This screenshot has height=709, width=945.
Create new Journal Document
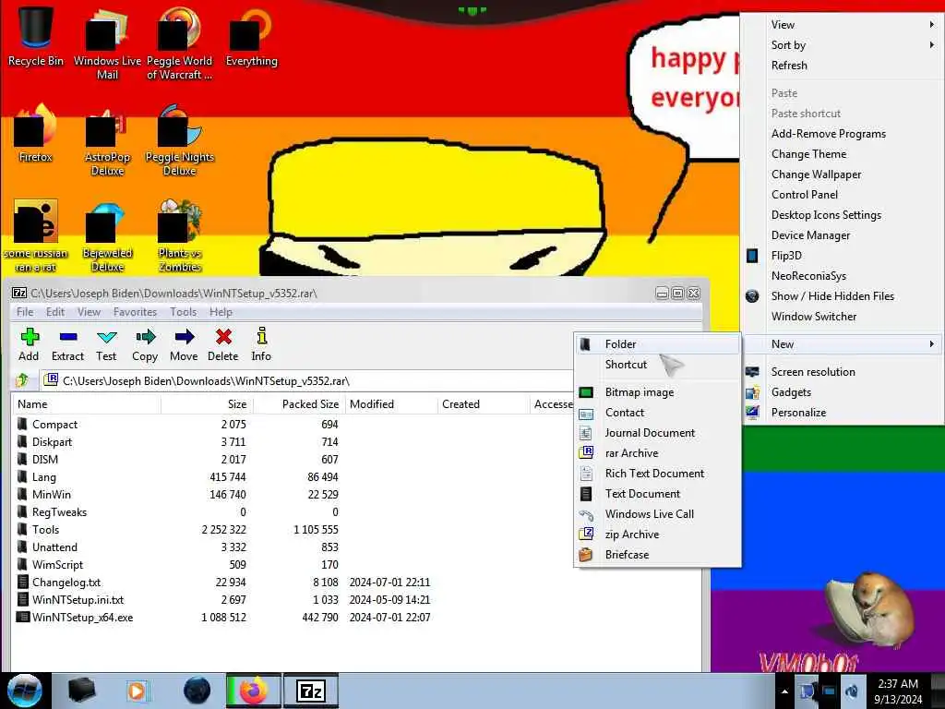click(657, 433)
